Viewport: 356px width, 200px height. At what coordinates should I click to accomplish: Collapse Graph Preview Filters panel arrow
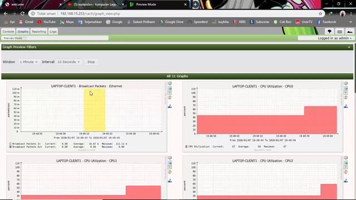click(x=349, y=47)
